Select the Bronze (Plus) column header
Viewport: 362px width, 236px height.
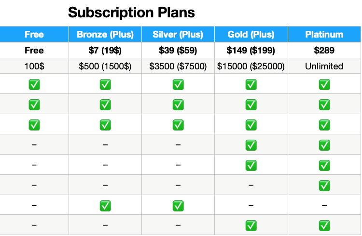(x=105, y=35)
